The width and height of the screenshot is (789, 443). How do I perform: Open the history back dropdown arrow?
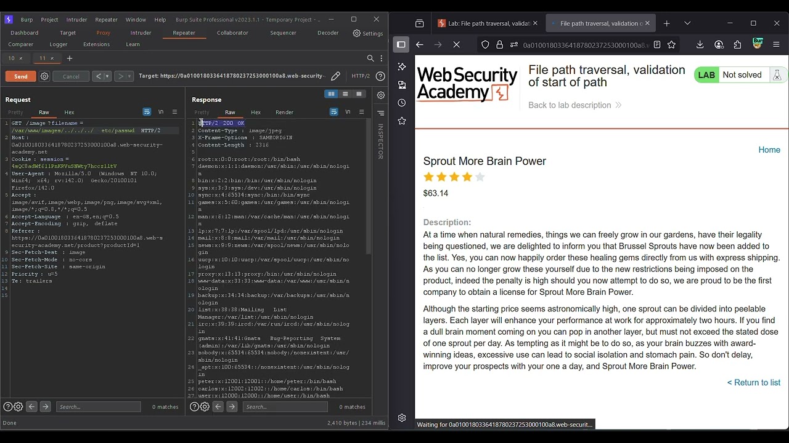click(107, 76)
